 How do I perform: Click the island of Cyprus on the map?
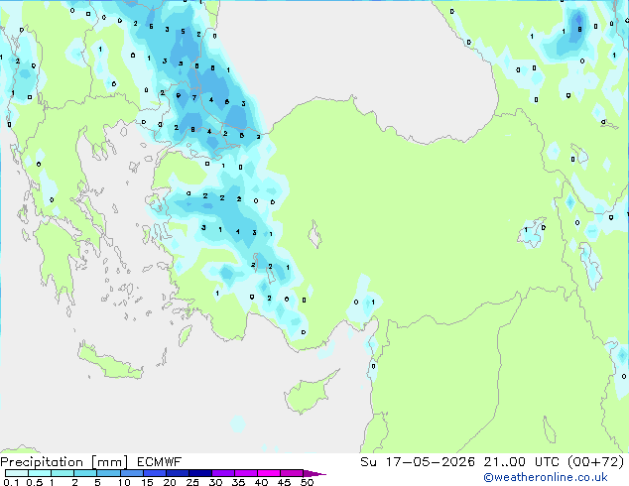pos(309,392)
